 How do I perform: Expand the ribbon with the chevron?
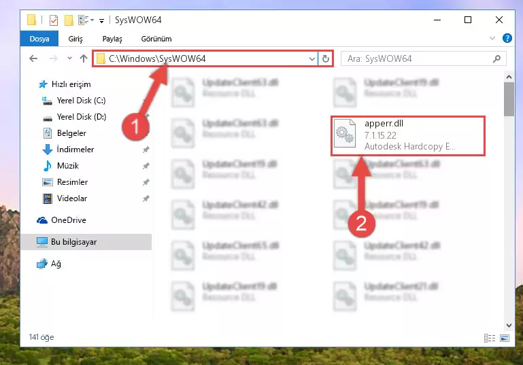pyautogui.click(x=492, y=38)
